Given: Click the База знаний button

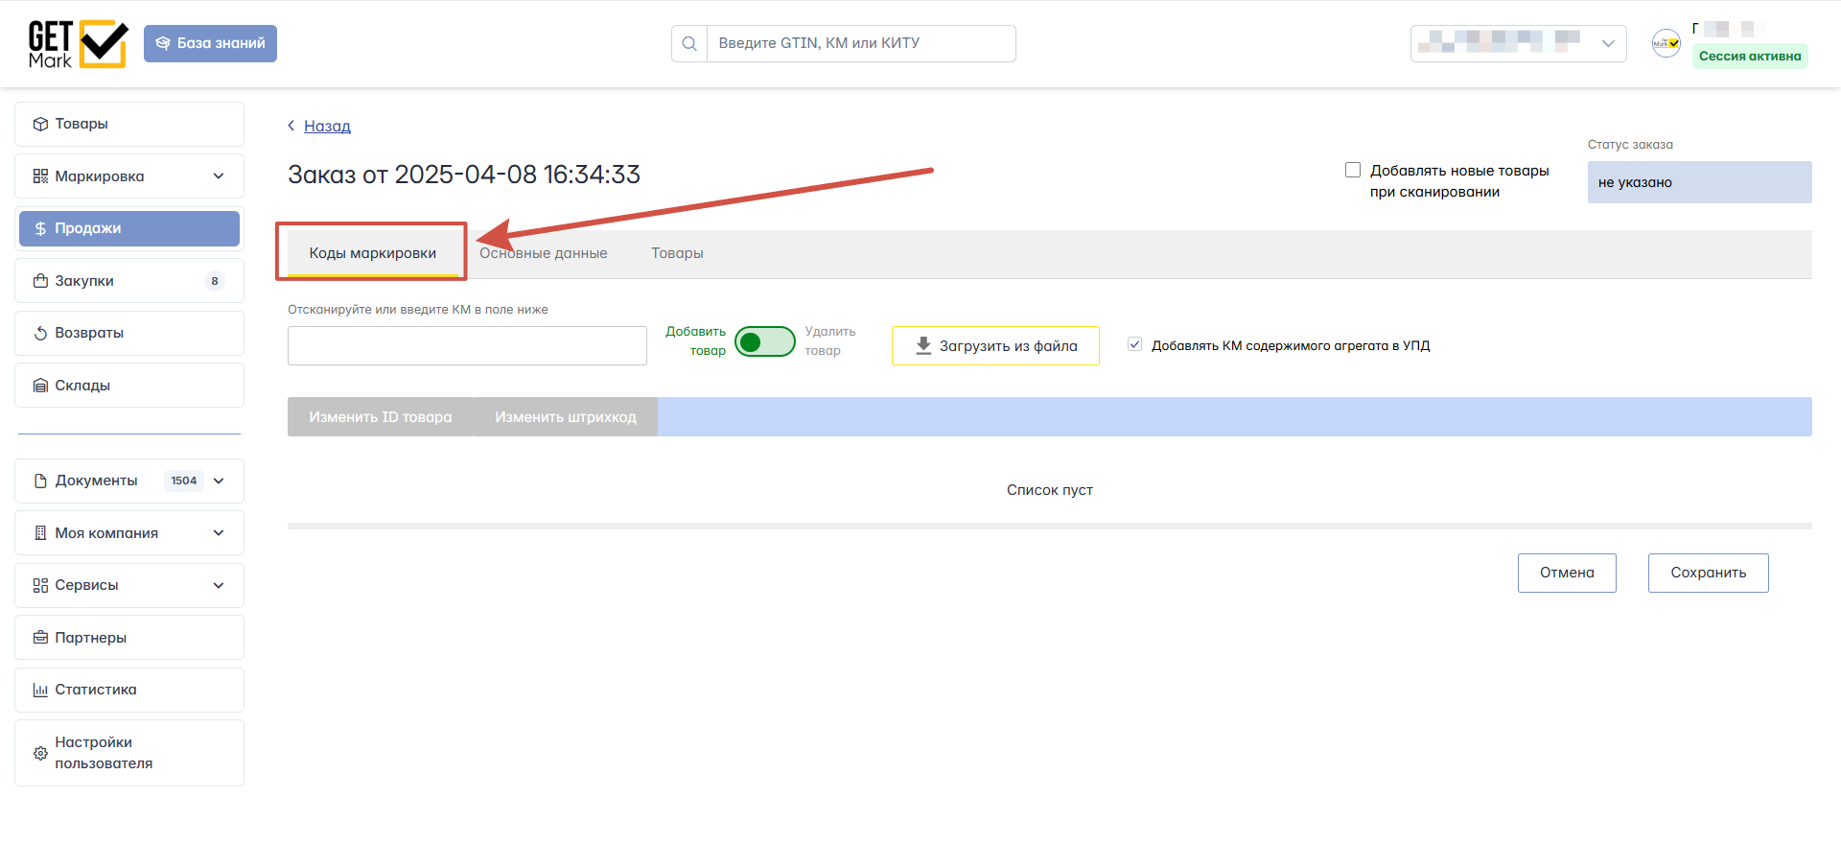Looking at the screenshot, I should (x=210, y=43).
